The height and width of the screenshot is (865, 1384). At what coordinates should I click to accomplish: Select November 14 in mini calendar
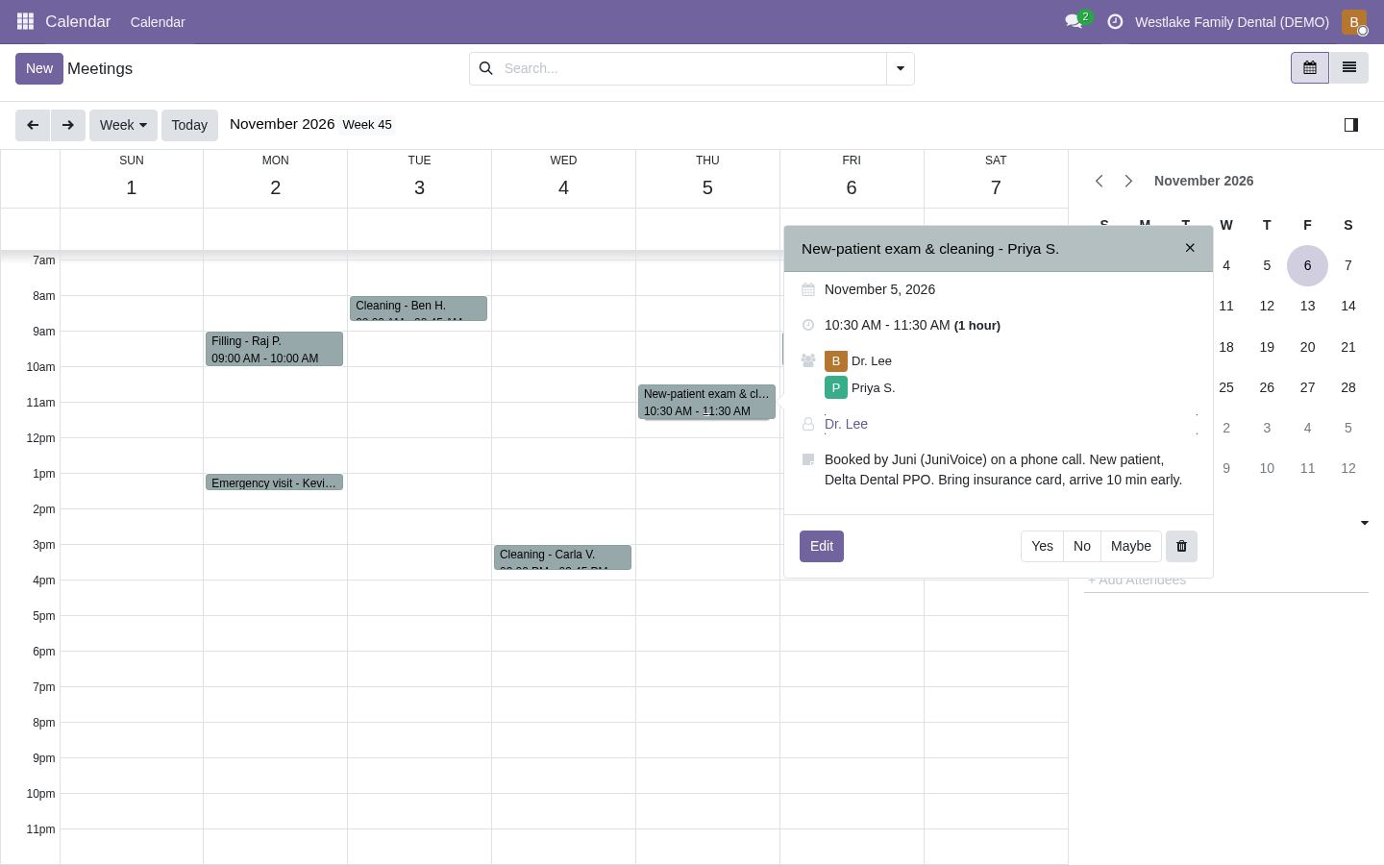(1348, 306)
